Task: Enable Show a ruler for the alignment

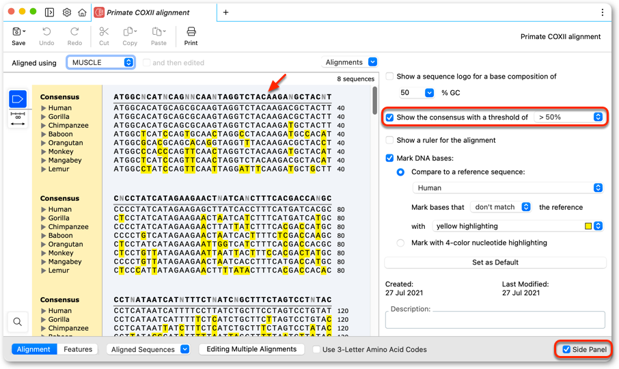Action: 389,140
